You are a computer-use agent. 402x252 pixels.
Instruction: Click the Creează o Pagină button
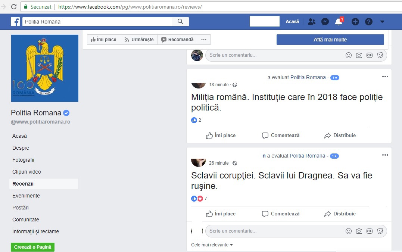(32, 247)
